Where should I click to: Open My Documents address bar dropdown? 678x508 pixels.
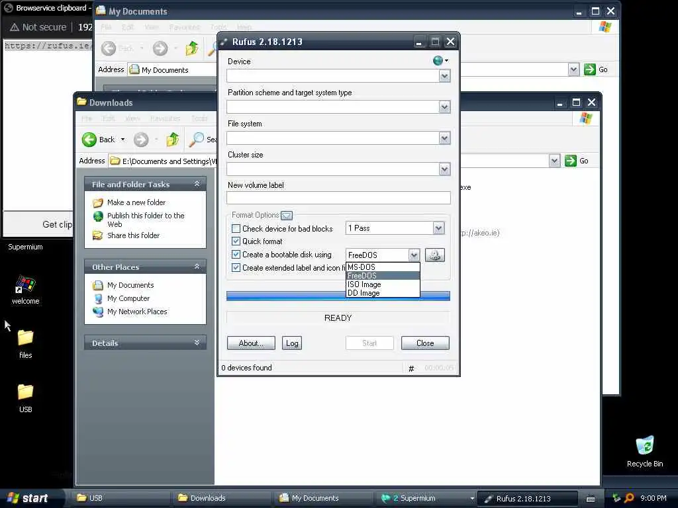[573, 69]
